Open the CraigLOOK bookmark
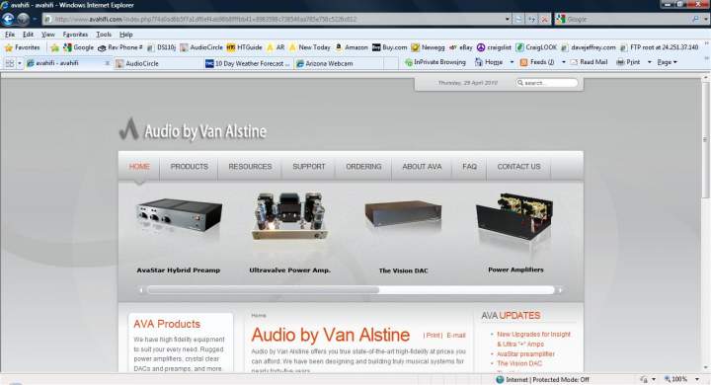Viewport: 711px width, 385px height. [536, 47]
